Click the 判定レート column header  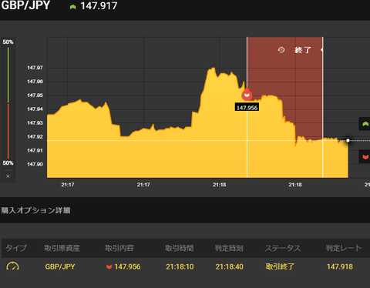344,248
